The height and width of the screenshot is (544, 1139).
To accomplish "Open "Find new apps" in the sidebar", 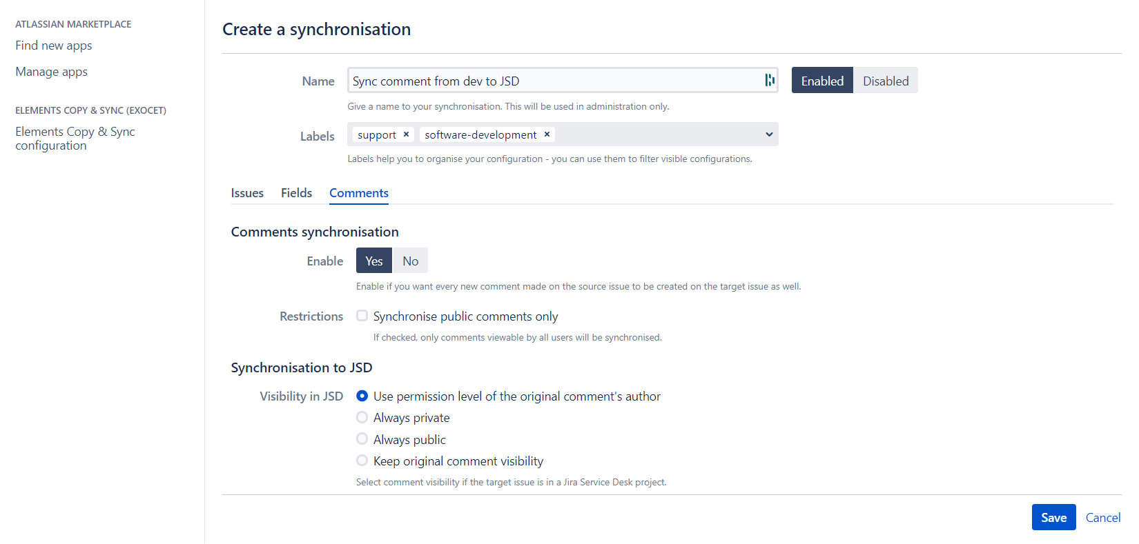I will 53,46.
